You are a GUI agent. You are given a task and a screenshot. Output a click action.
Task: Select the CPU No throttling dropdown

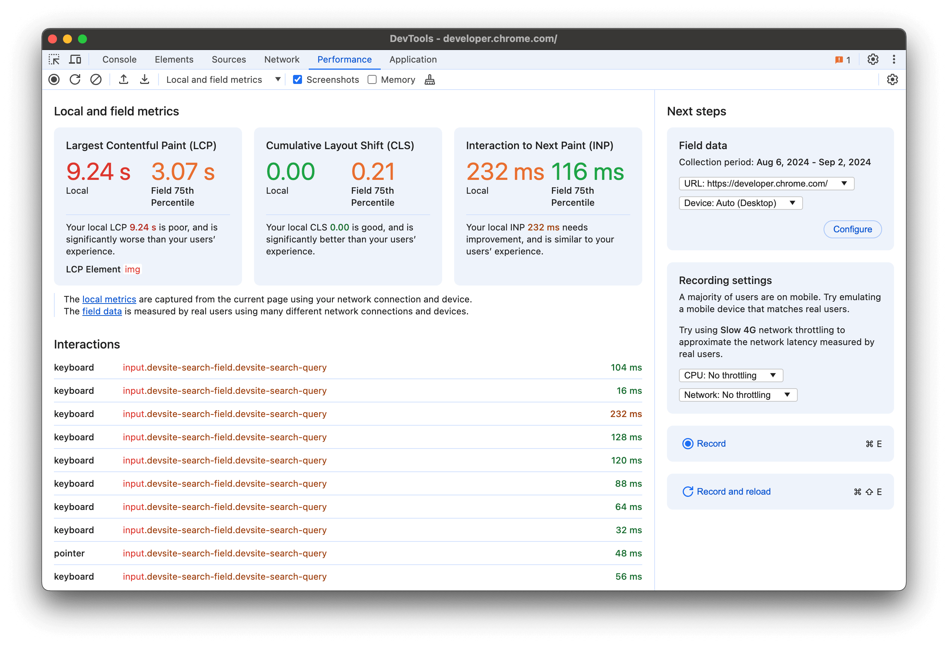click(x=729, y=374)
